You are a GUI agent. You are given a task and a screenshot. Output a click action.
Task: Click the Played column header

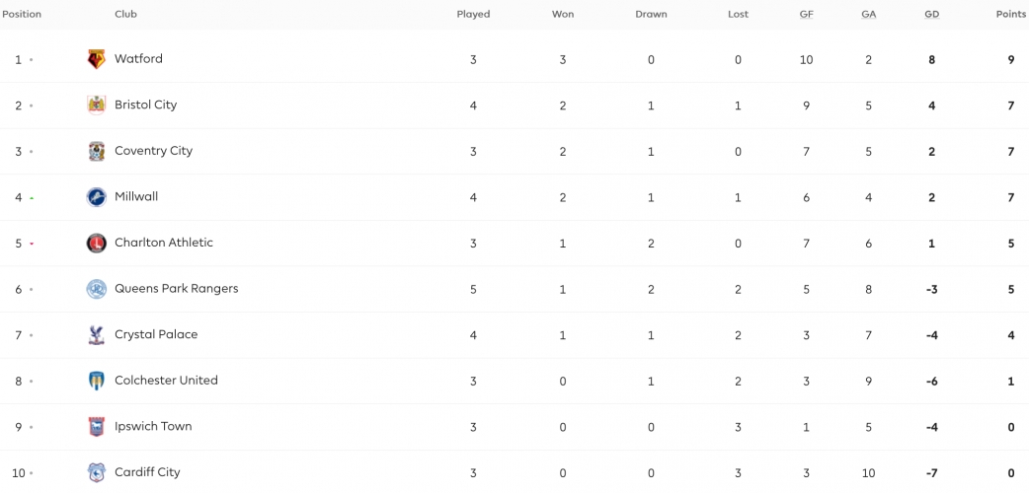[473, 14]
